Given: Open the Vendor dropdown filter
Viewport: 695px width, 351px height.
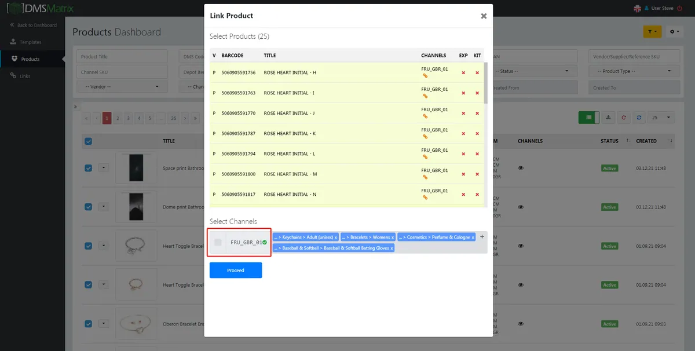Looking at the screenshot, I should [x=122, y=87].
